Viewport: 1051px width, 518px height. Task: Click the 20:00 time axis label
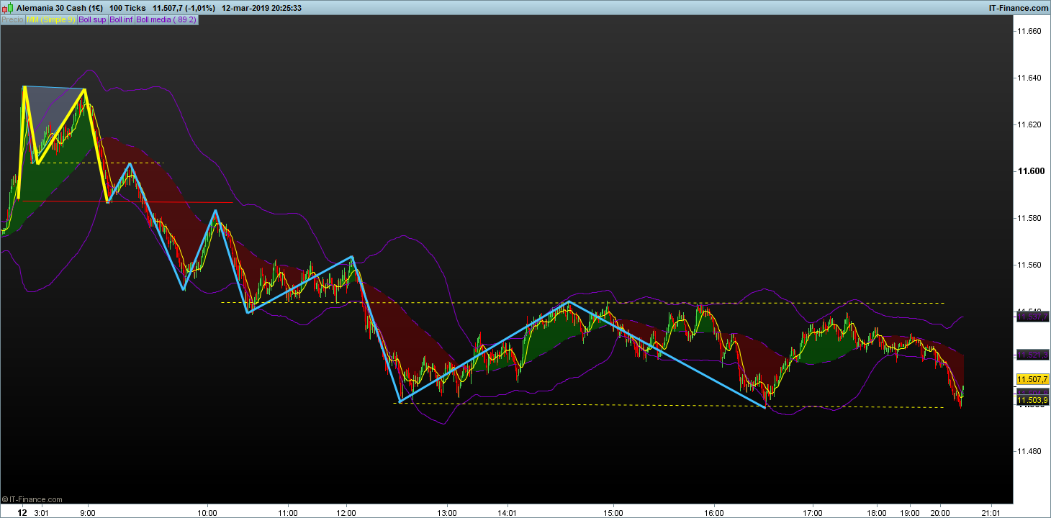(x=941, y=513)
